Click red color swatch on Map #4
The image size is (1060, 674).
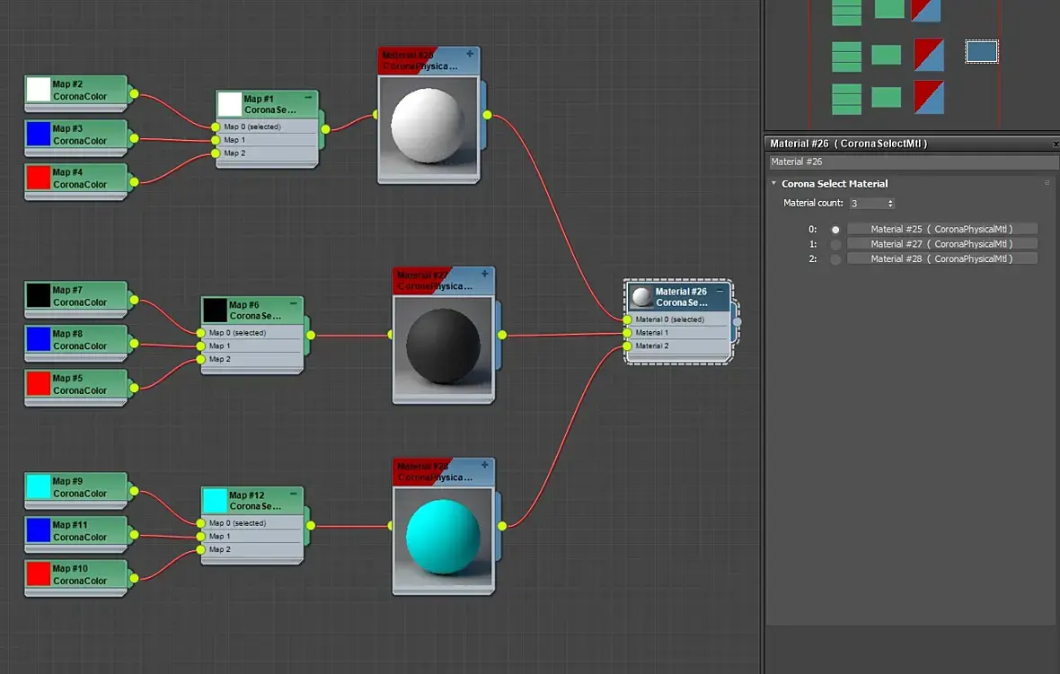pyautogui.click(x=39, y=178)
